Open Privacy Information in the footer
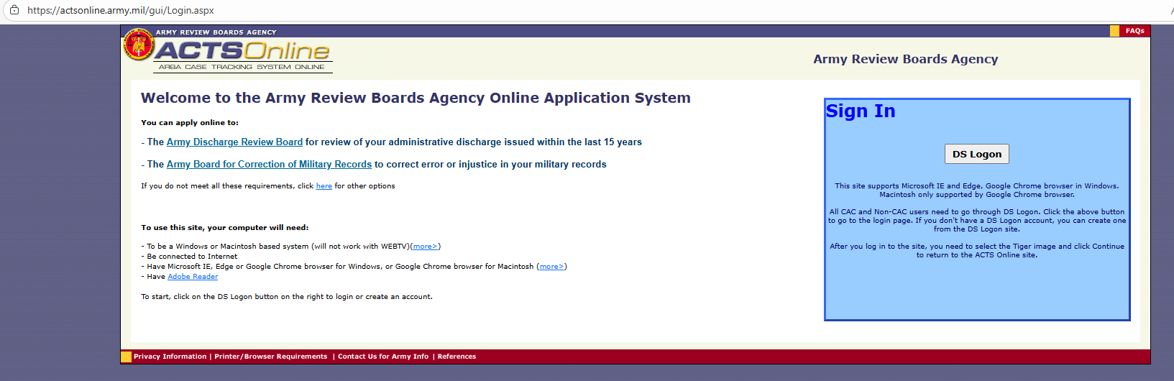1174x381 pixels. (170, 357)
